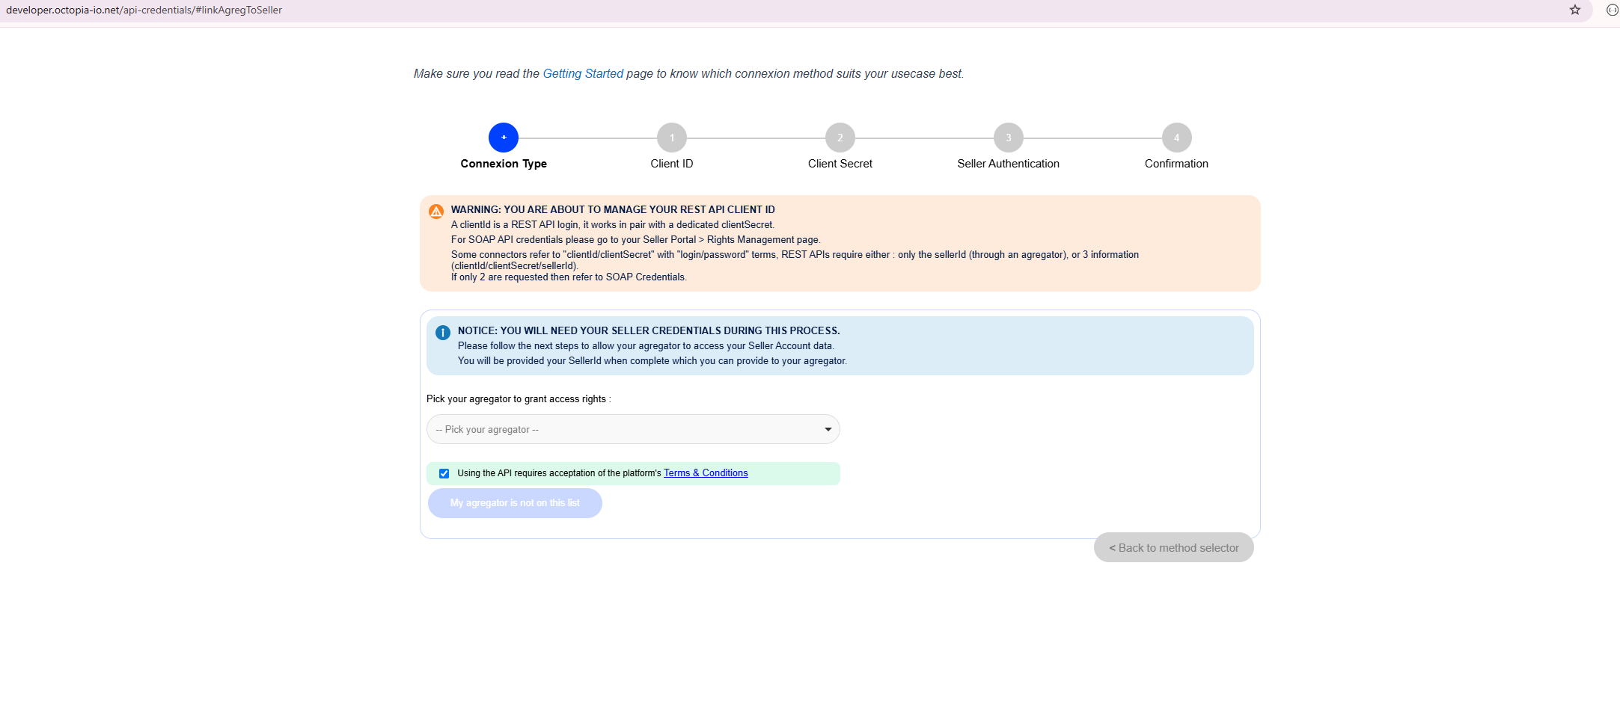Click the browser address bar URL
The image size is (1620, 702).
[144, 10]
